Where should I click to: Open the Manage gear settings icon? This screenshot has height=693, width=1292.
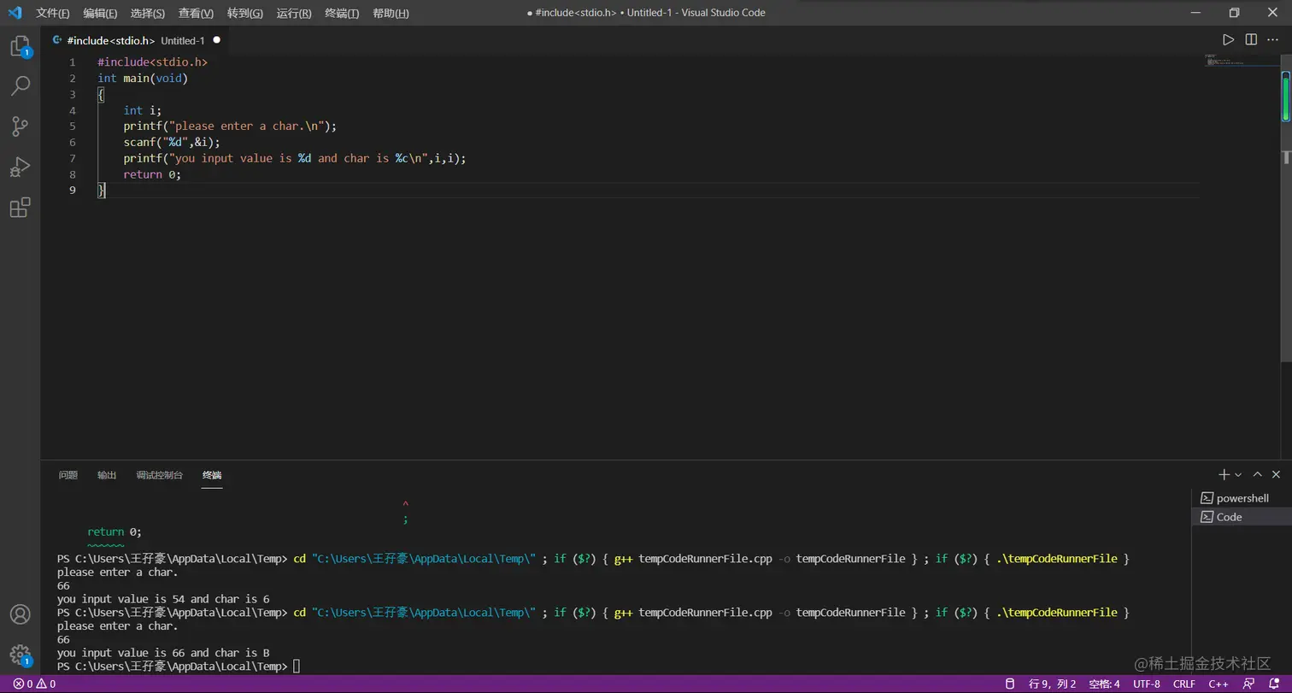click(20, 655)
